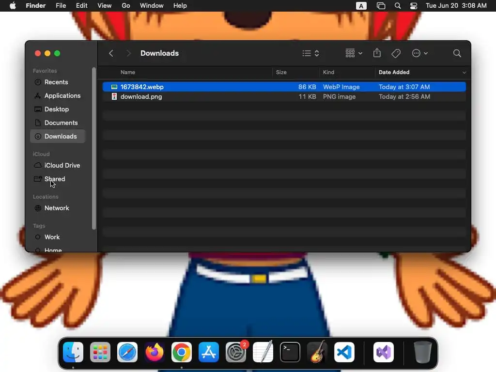
Task: Select the Work tag in sidebar
Action: (x=52, y=237)
